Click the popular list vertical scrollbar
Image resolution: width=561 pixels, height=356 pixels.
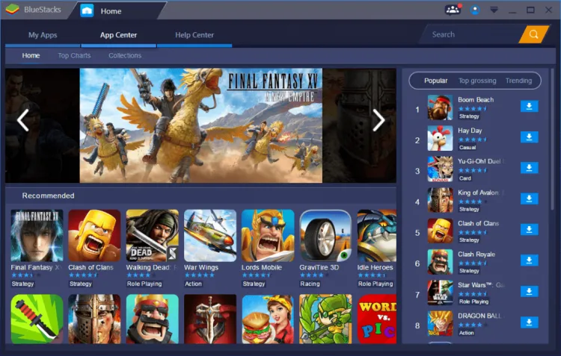point(554,140)
